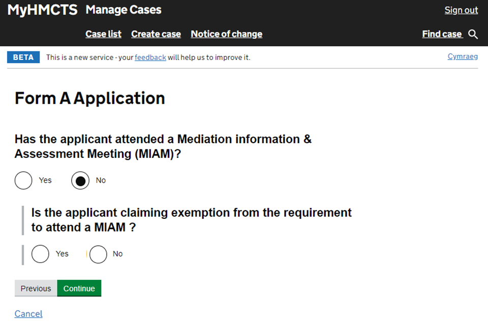Open the Case list menu item
Screen dimensions: 488x325
click(x=103, y=34)
